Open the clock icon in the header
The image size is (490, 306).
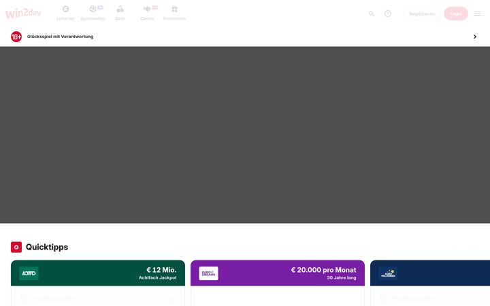coord(388,14)
